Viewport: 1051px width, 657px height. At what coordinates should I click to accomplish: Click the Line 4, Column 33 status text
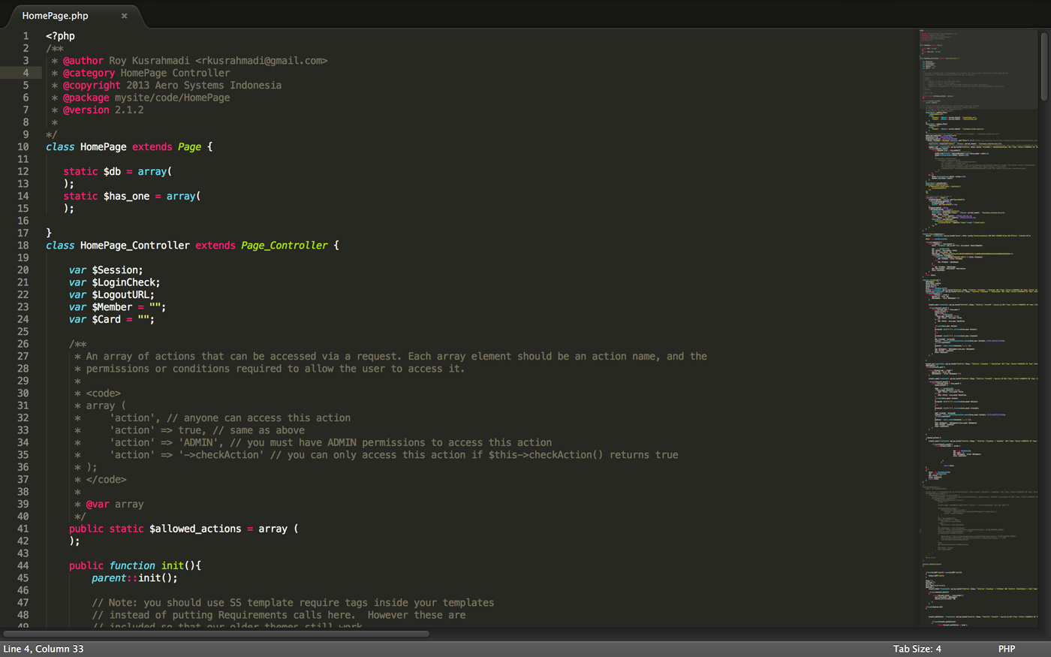44,649
